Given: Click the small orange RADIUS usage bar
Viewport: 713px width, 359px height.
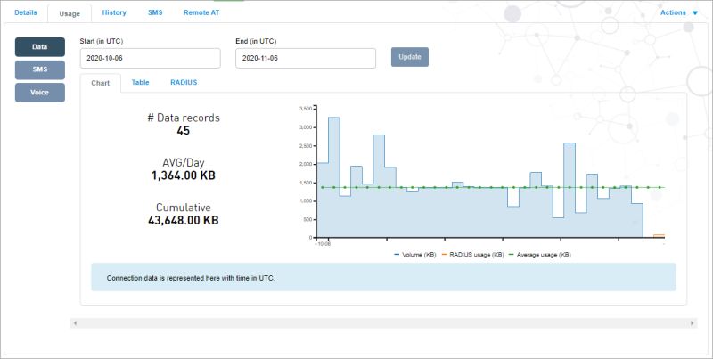Looking at the screenshot, I should click(x=659, y=236).
